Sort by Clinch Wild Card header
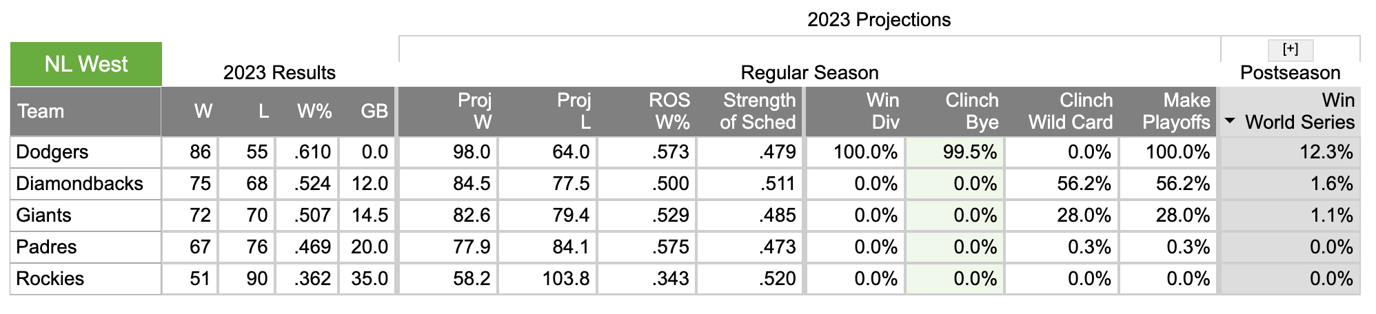Viewport: 1376px width, 314px height. click(x=1062, y=112)
